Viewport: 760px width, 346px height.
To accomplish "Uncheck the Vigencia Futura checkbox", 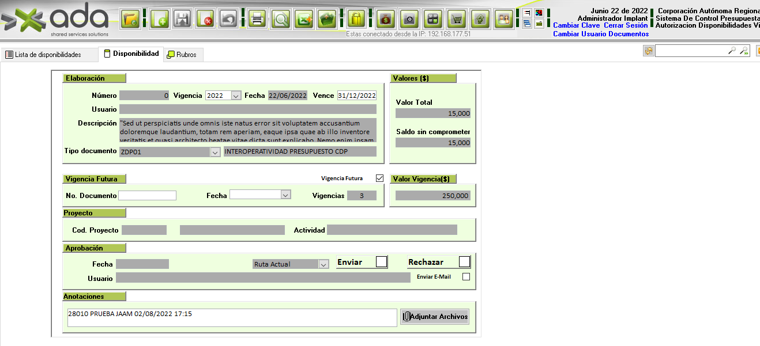I will [x=379, y=178].
